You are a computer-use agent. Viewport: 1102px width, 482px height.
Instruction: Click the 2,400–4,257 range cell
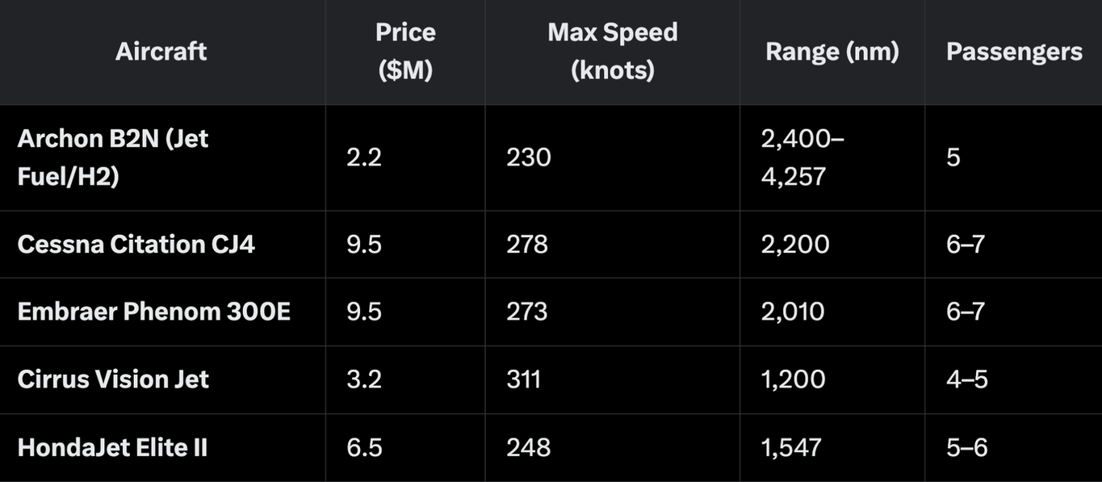[802, 157]
